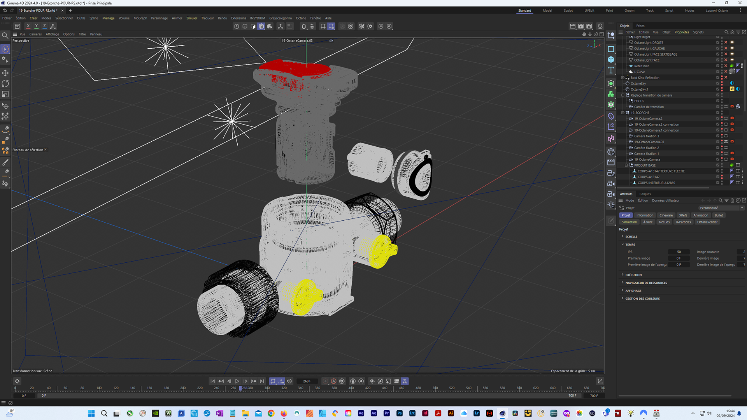This screenshot has height=420, width=747.
Task: Click the OctaneRender attribute button
Action: coord(707,222)
